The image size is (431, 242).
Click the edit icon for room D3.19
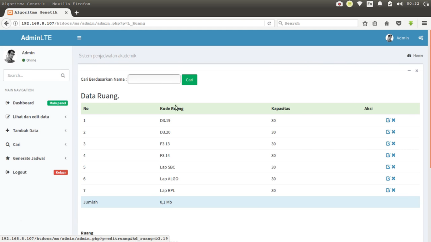pyautogui.click(x=388, y=120)
